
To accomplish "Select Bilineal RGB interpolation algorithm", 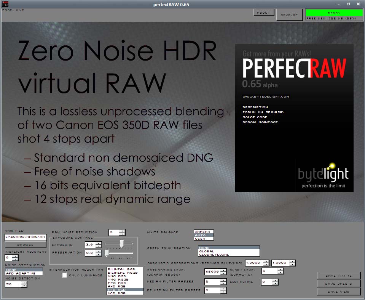I will coord(125,269).
